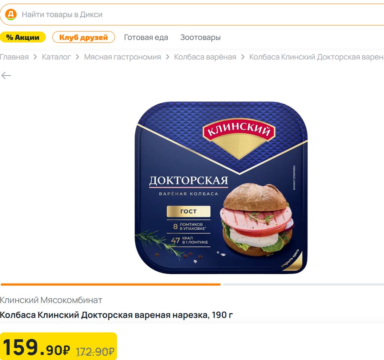Image resolution: width=384 pixels, height=360 pixels.
Task: Click the Клинский Докторская product image
Action: 221,188
